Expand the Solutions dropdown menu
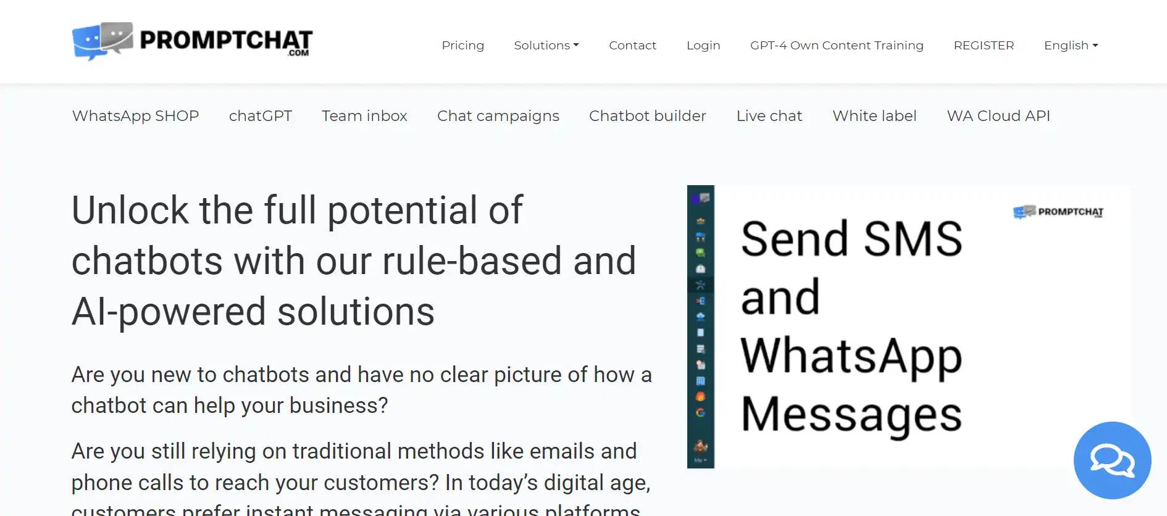 [x=546, y=46]
